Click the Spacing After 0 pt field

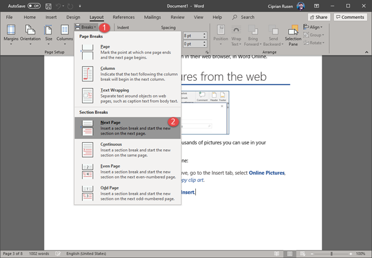[193, 44]
